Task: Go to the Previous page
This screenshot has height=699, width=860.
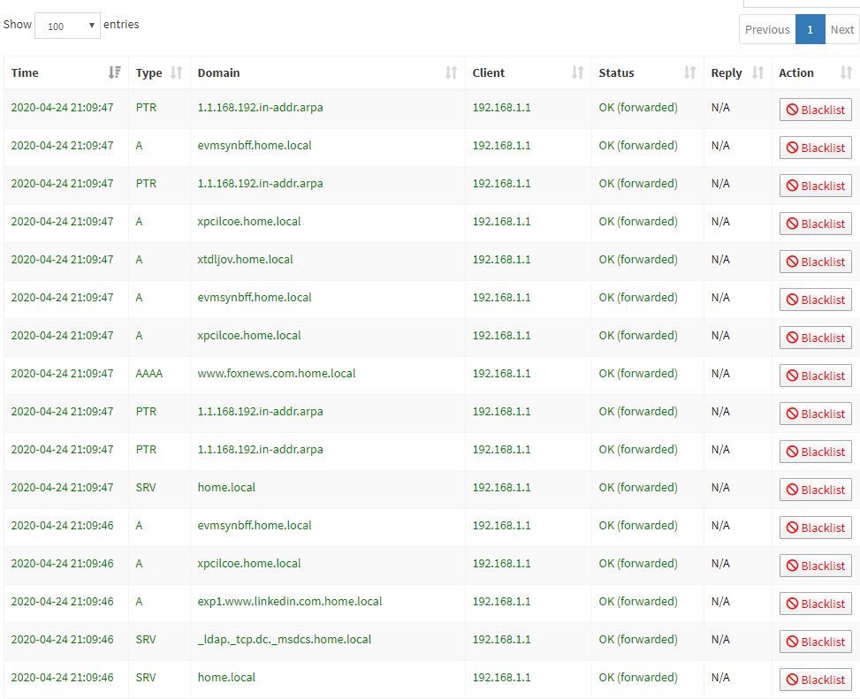Action: coord(766,29)
